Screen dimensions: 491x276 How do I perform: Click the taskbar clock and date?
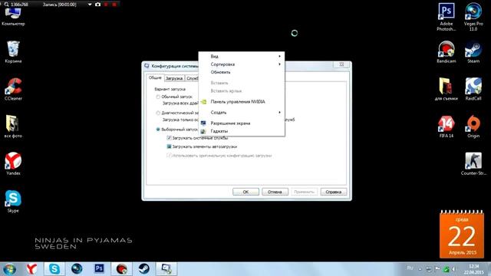pyautogui.click(x=474, y=269)
